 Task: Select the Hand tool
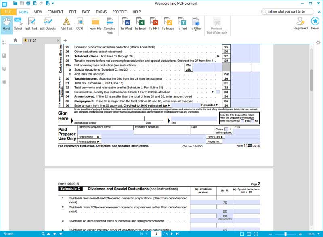[x=6, y=24]
